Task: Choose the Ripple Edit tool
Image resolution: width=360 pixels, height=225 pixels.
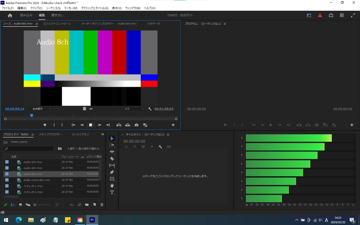Action: pyautogui.click(x=112, y=152)
